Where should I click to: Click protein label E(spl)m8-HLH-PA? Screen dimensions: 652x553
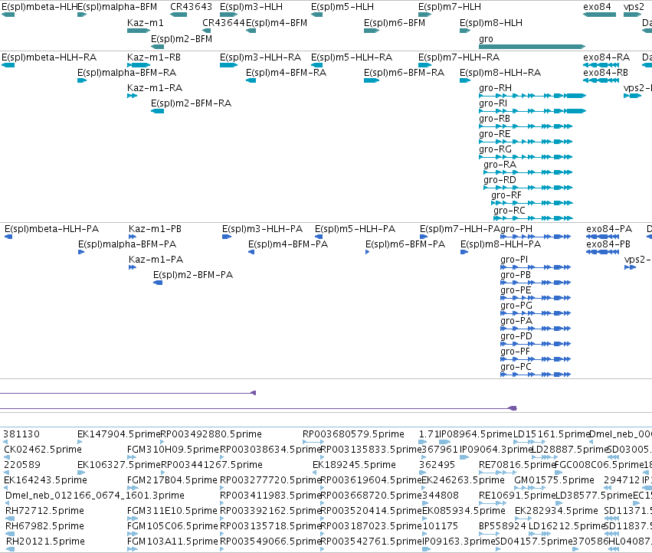(500, 244)
